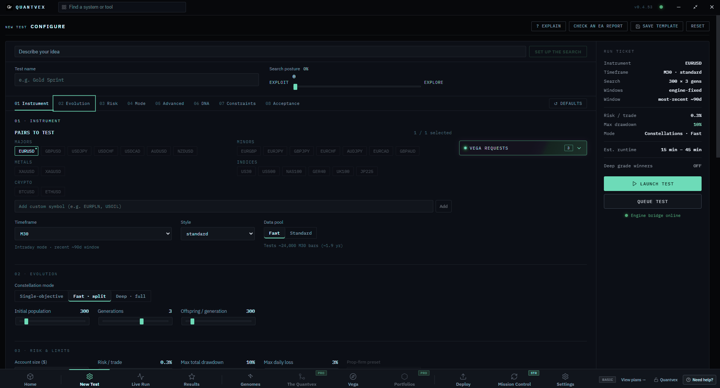Open Live Run in the bottom navigation
720x388 pixels.
pyautogui.click(x=141, y=379)
